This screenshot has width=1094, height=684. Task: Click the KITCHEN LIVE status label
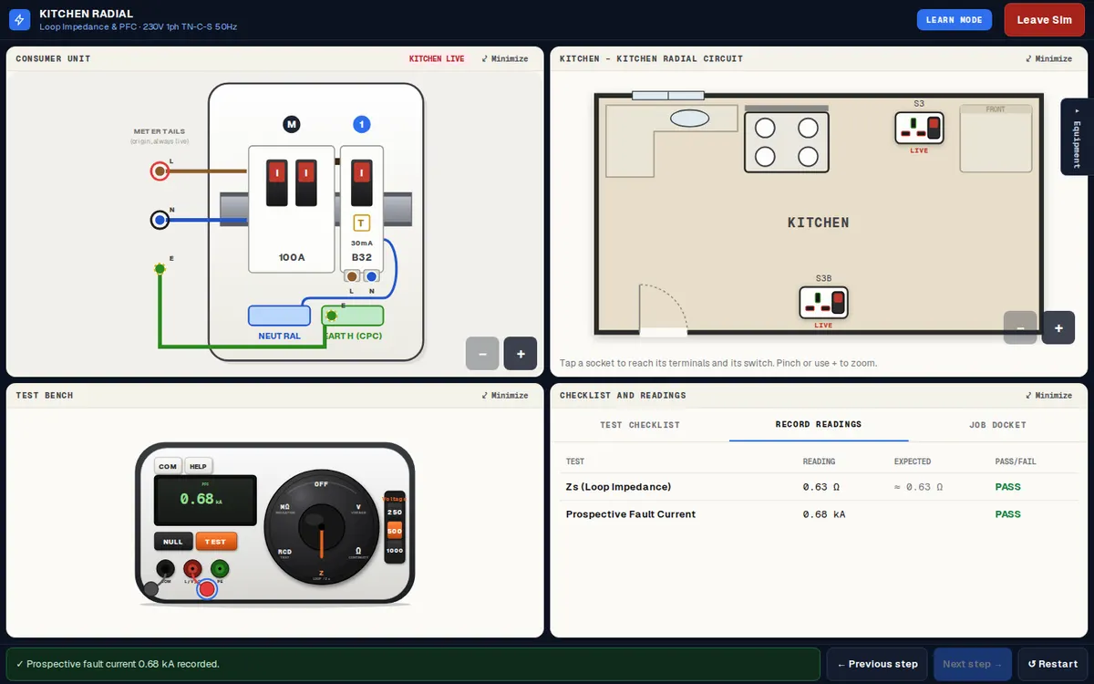(x=437, y=58)
